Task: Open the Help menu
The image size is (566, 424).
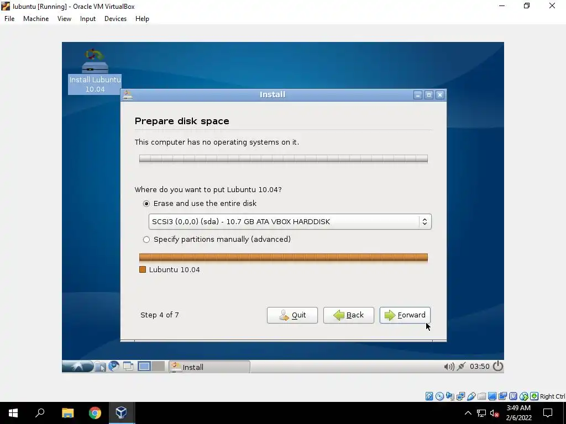Action: [142, 19]
